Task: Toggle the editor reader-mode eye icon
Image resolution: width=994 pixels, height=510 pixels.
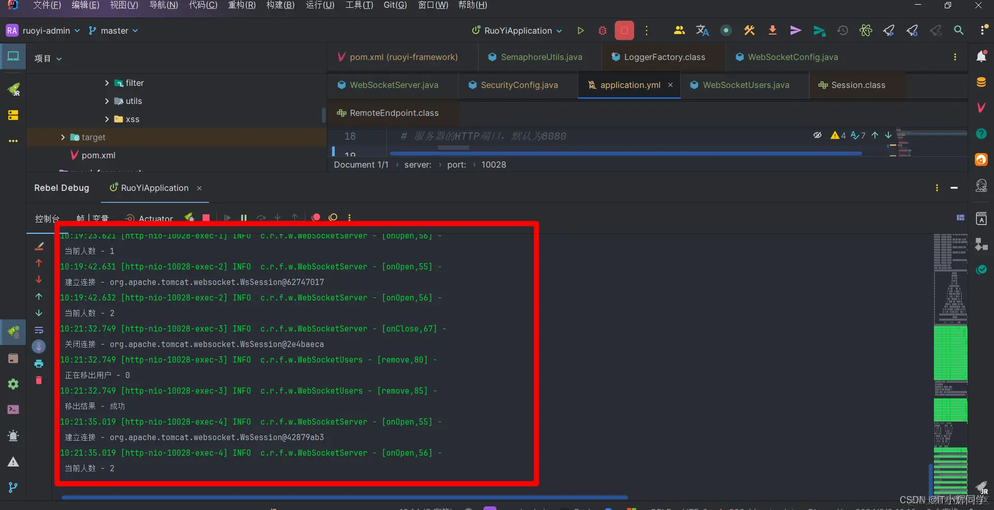Action: tap(817, 136)
